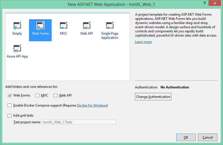Check the Add unit tests option
This screenshot has width=223, height=145.
click(x=10, y=115)
